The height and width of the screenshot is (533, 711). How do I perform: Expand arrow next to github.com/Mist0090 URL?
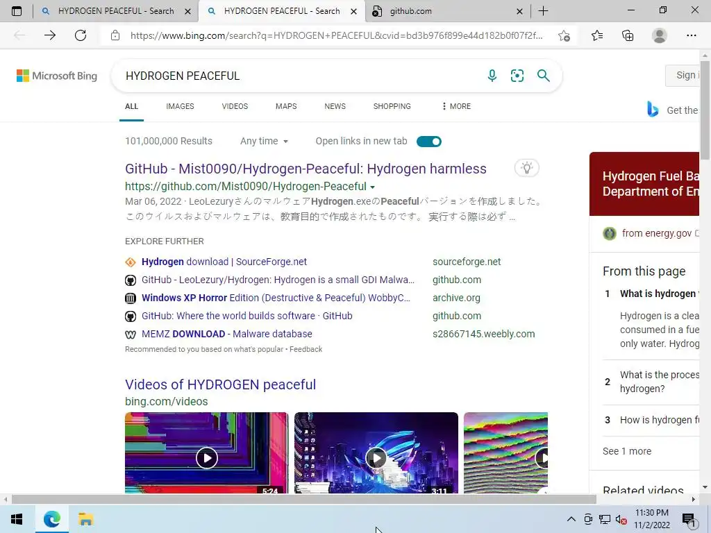click(373, 187)
